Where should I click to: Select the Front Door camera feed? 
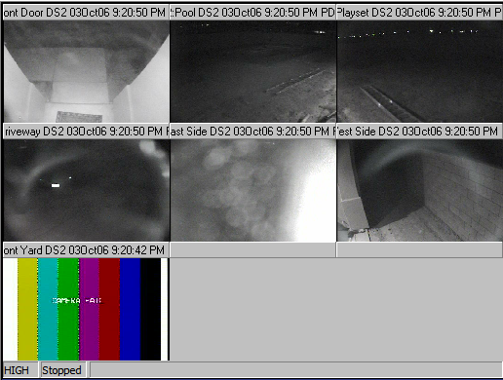(x=86, y=71)
